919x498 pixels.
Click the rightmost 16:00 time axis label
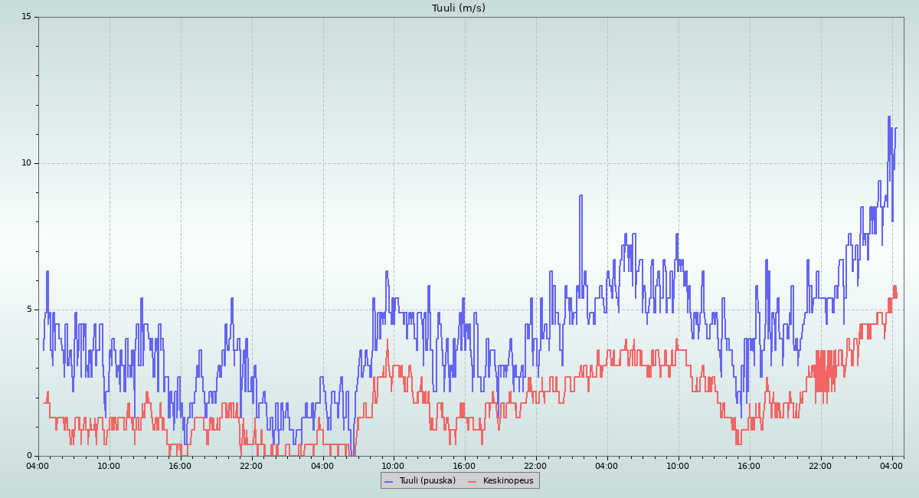[x=749, y=465]
